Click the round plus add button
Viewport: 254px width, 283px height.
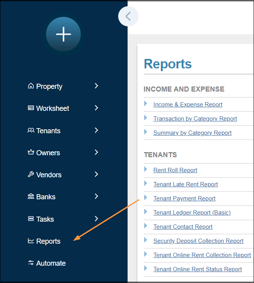63,34
